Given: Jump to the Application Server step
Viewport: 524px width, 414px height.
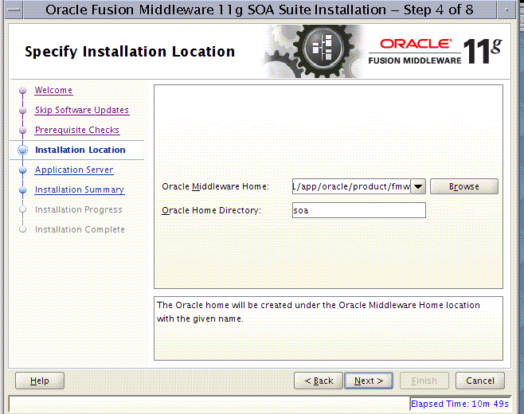Looking at the screenshot, I should (74, 170).
